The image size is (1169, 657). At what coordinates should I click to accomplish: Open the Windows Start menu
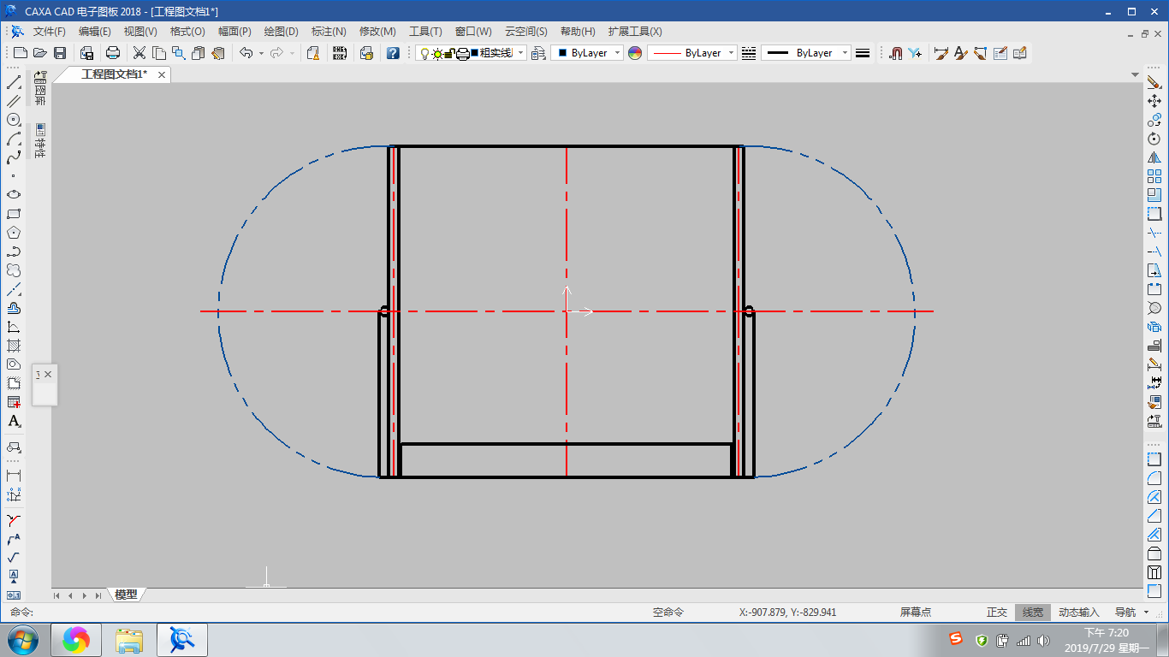[22, 640]
